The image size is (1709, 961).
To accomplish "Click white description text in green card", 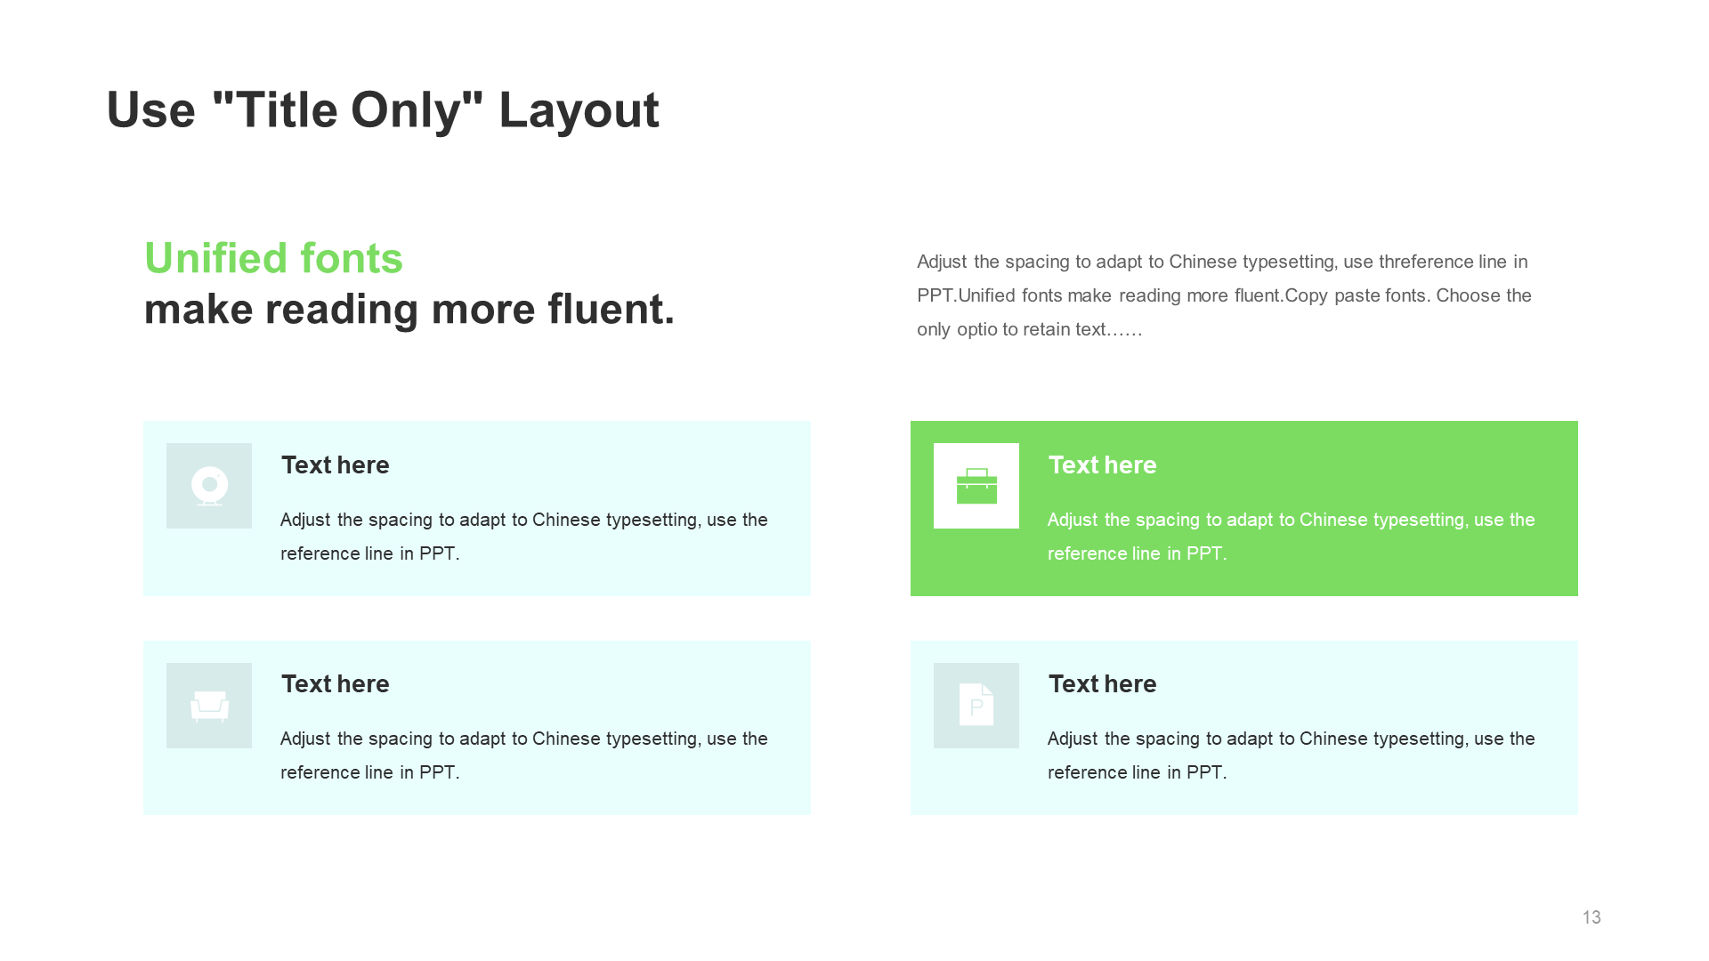I will click(1292, 537).
